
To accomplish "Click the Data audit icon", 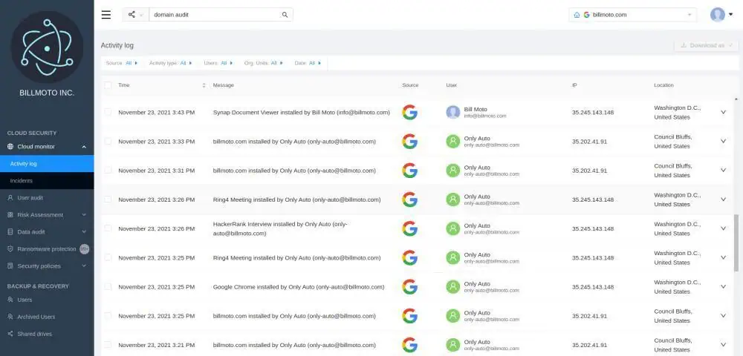I will (10, 231).
